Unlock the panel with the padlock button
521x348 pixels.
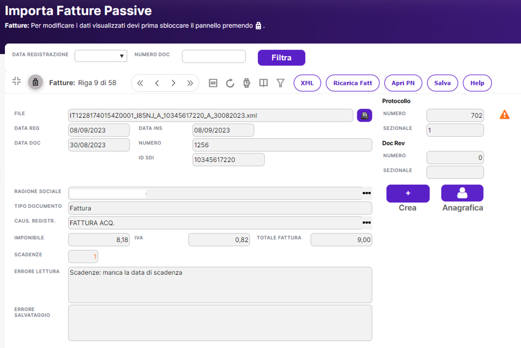click(35, 82)
